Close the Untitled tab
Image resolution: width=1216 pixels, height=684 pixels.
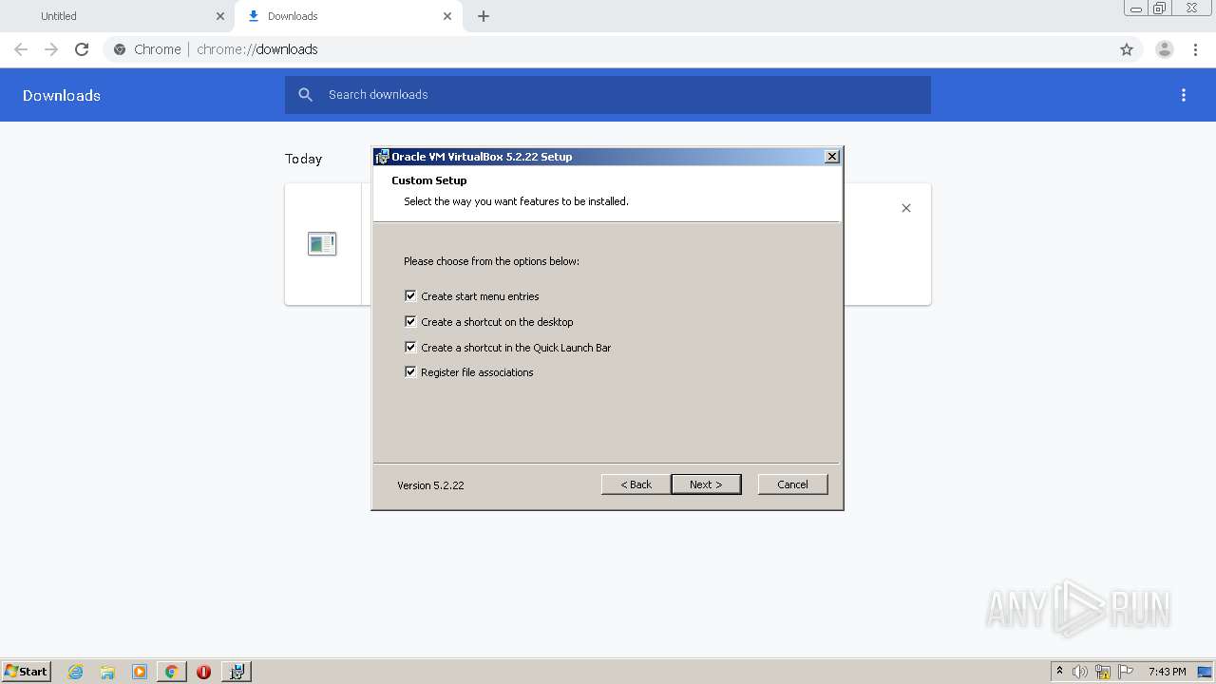[220, 16]
